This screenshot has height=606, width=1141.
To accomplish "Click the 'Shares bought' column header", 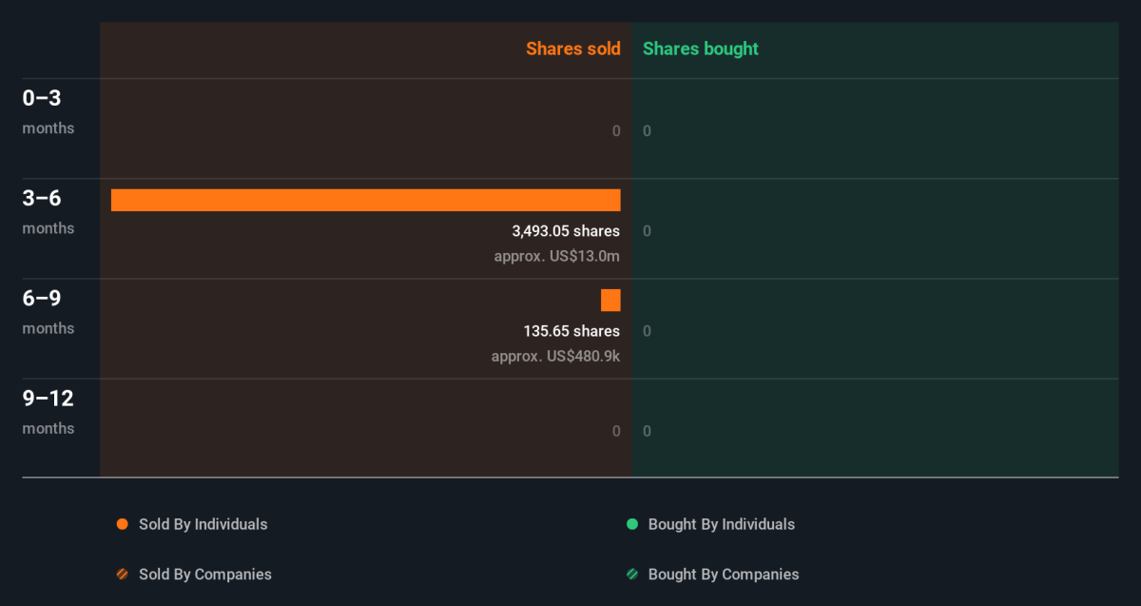I will [x=700, y=49].
